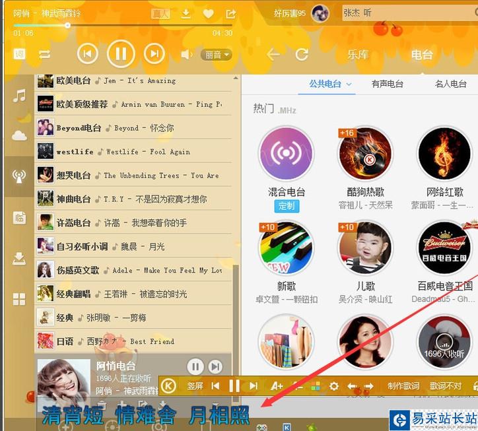Open local music from sidebar note icon
This screenshot has height=431, width=478.
pos(20,96)
